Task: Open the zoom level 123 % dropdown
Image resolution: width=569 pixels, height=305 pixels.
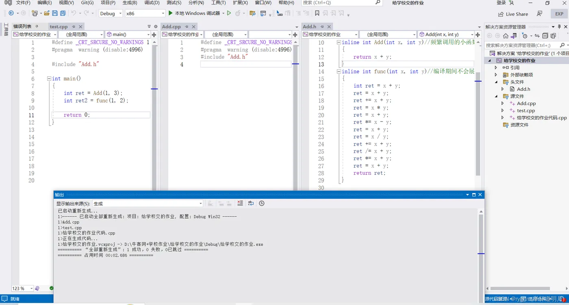Action: (x=22, y=288)
